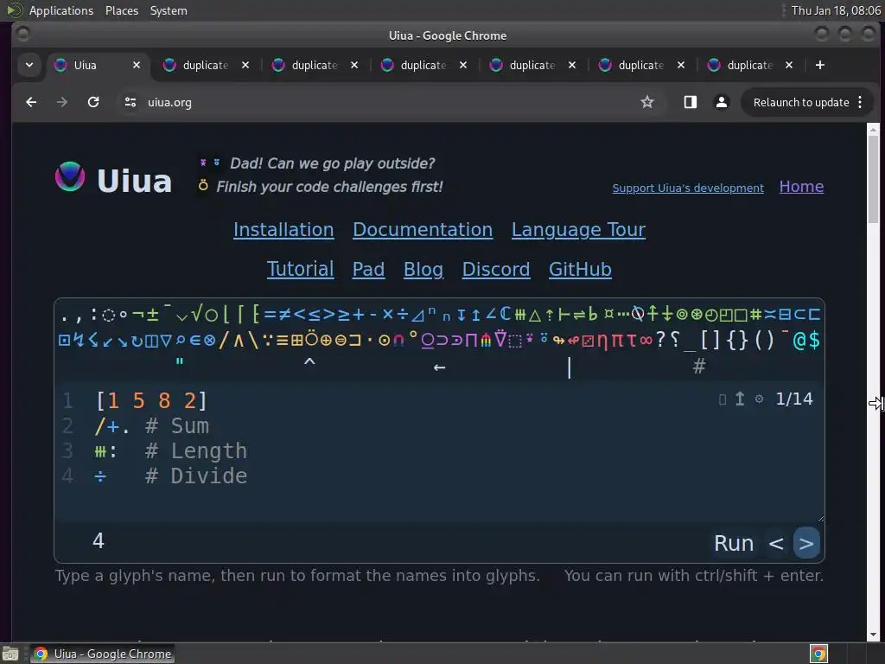Click the Home link
Screen dimensions: 885x664
pyautogui.click(x=801, y=187)
